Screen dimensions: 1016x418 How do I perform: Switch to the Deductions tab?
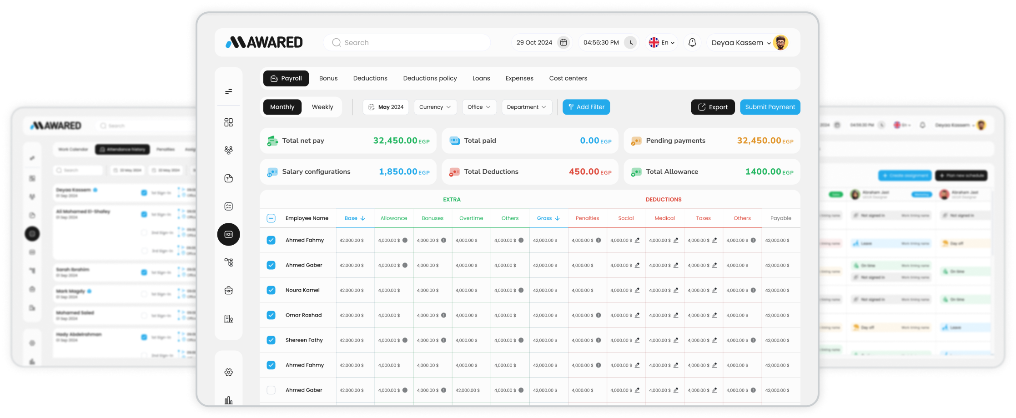tap(370, 78)
